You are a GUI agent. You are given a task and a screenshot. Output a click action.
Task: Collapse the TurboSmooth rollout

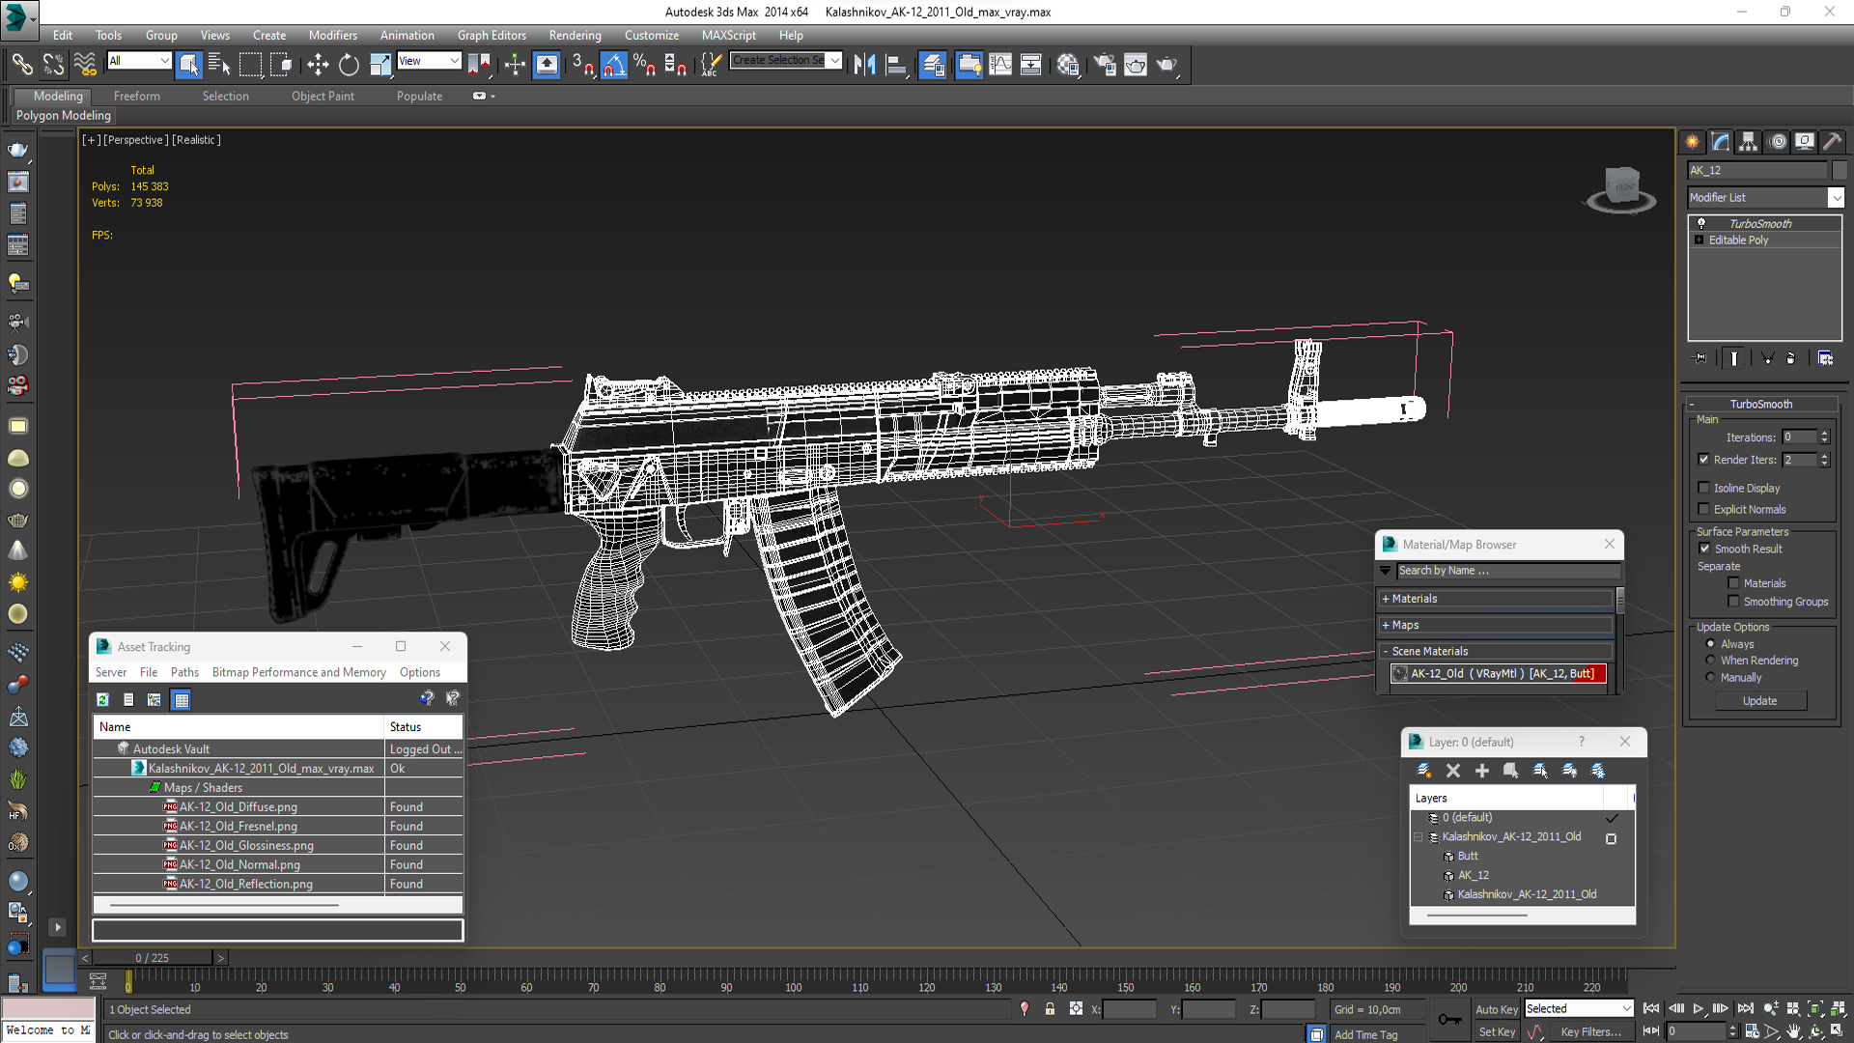click(x=1760, y=405)
